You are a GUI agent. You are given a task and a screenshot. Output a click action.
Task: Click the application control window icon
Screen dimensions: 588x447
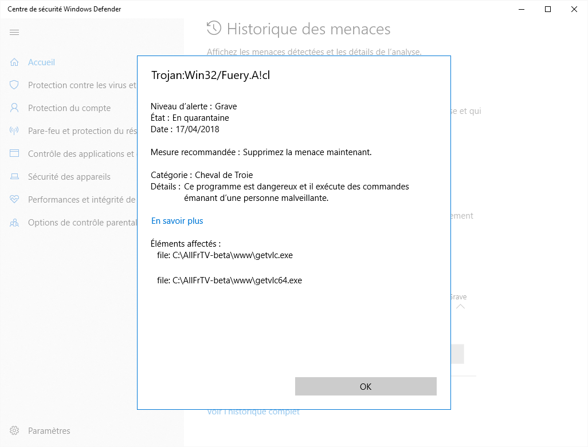click(x=14, y=153)
